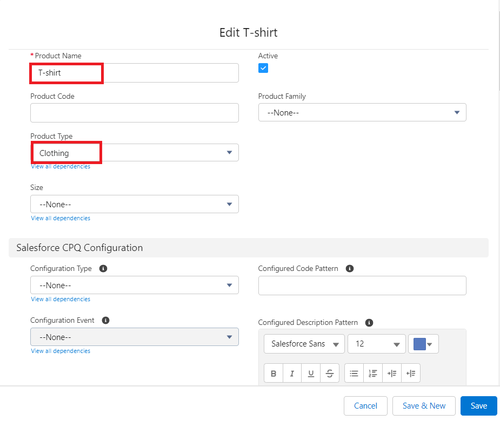This screenshot has width=500, height=421.
Task: Click into the Configured Code Pattern field
Action: (362, 286)
